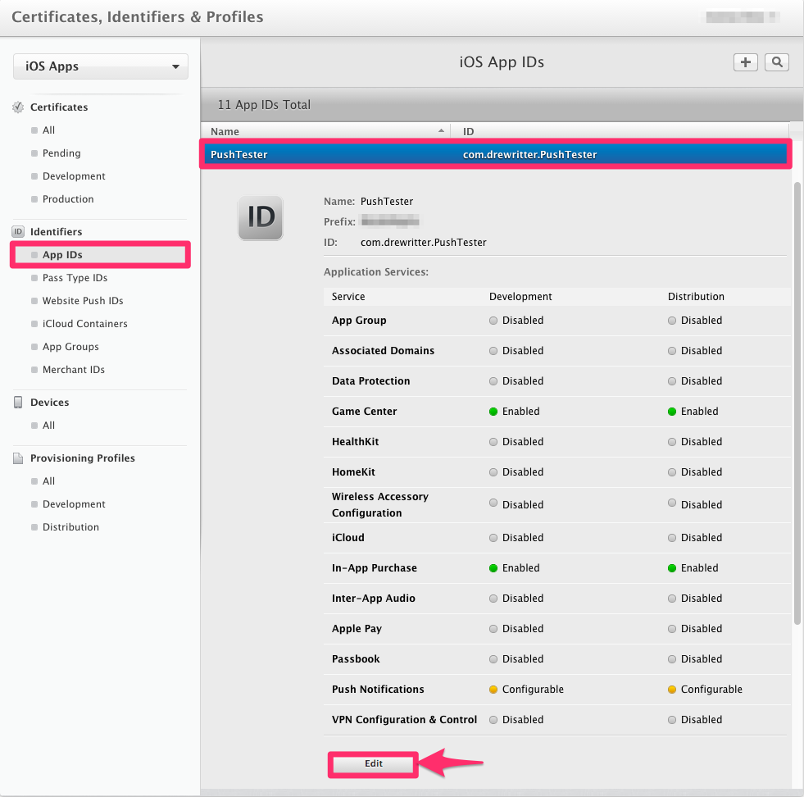
Task: Click the search magnifier icon
Action: click(x=776, y=62)
